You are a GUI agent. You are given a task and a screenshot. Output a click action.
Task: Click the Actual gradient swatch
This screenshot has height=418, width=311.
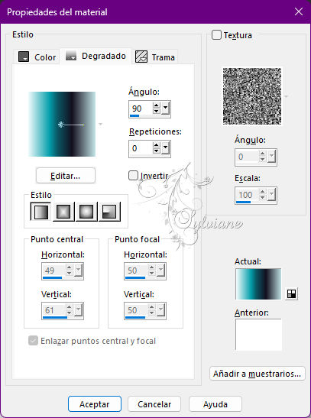(258, 284)
